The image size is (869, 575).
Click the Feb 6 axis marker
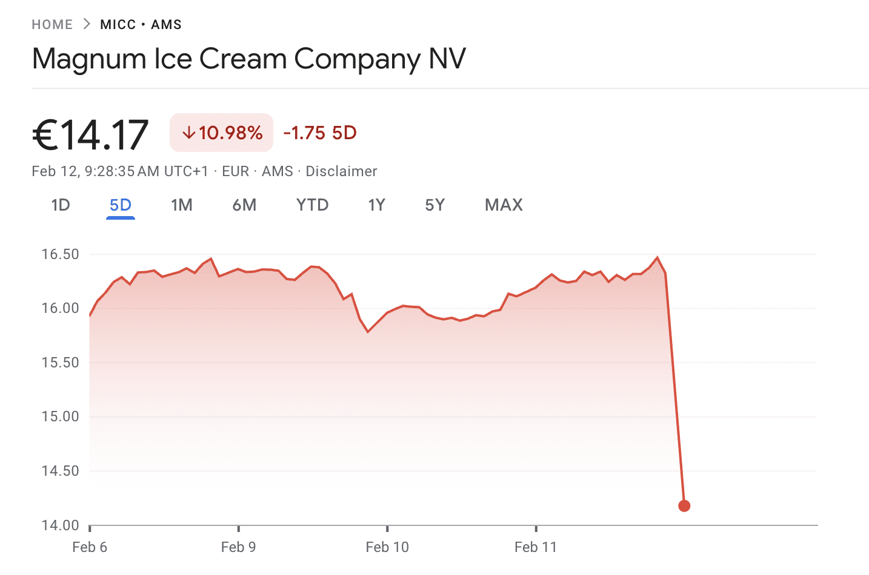[x=90, y=547]
